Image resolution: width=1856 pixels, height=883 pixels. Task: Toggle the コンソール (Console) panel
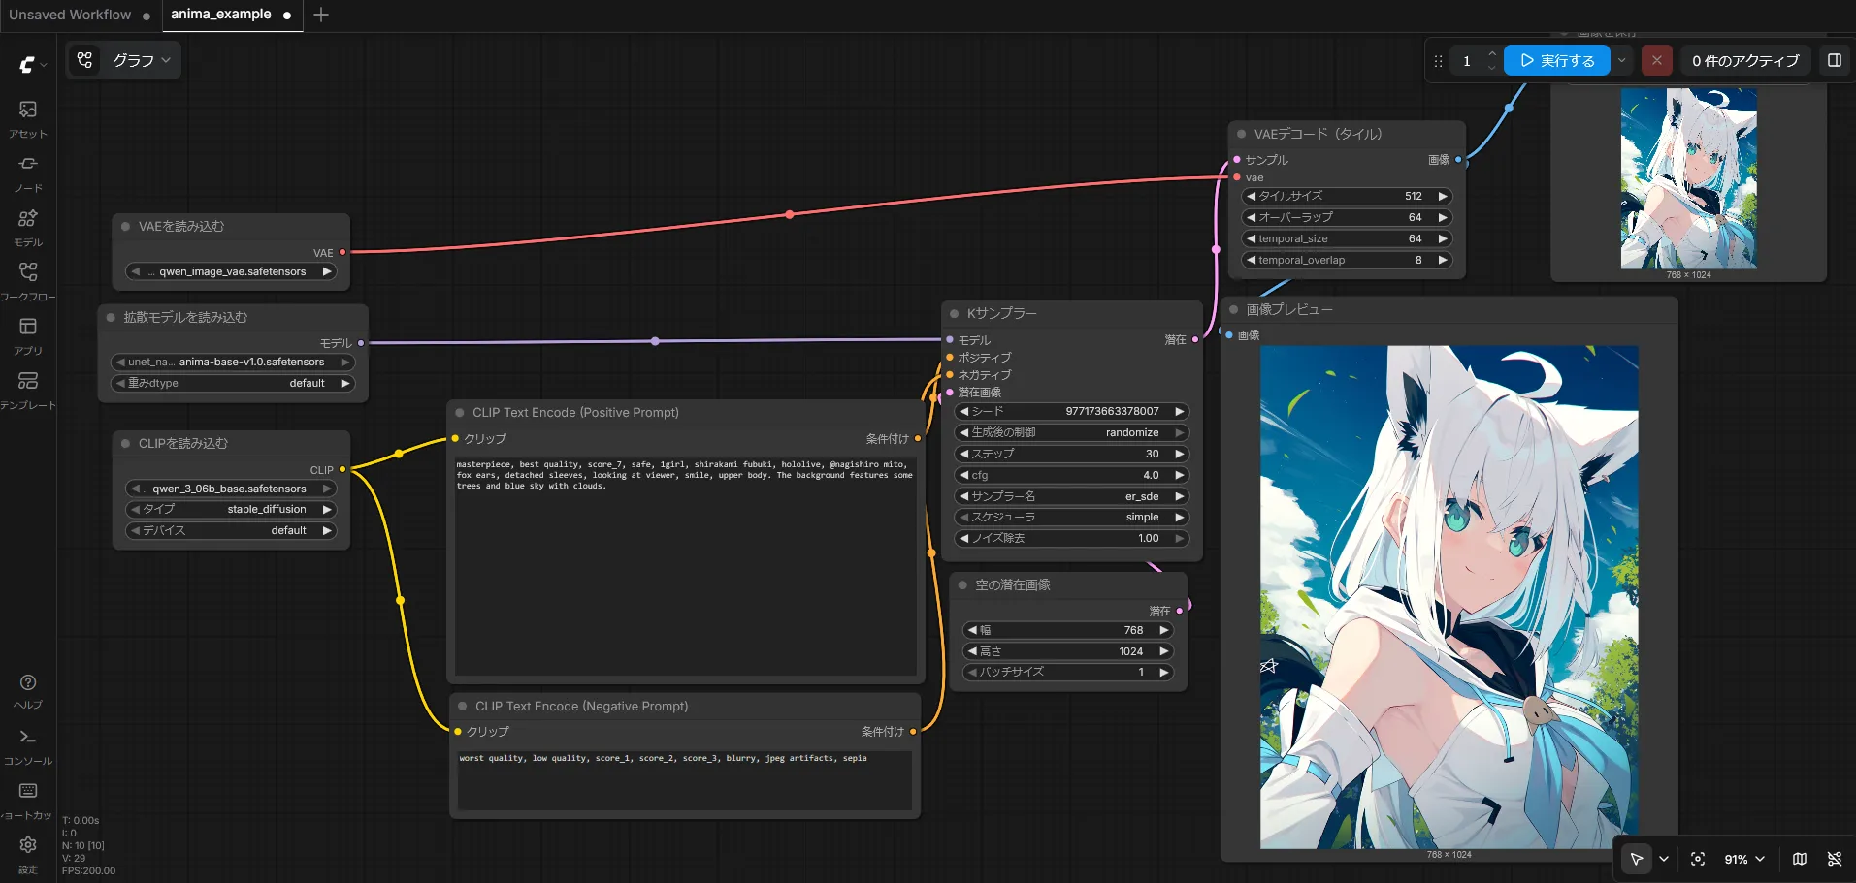click(x=28, y=747)
